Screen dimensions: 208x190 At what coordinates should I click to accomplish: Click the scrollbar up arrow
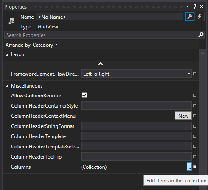(202, 53)
